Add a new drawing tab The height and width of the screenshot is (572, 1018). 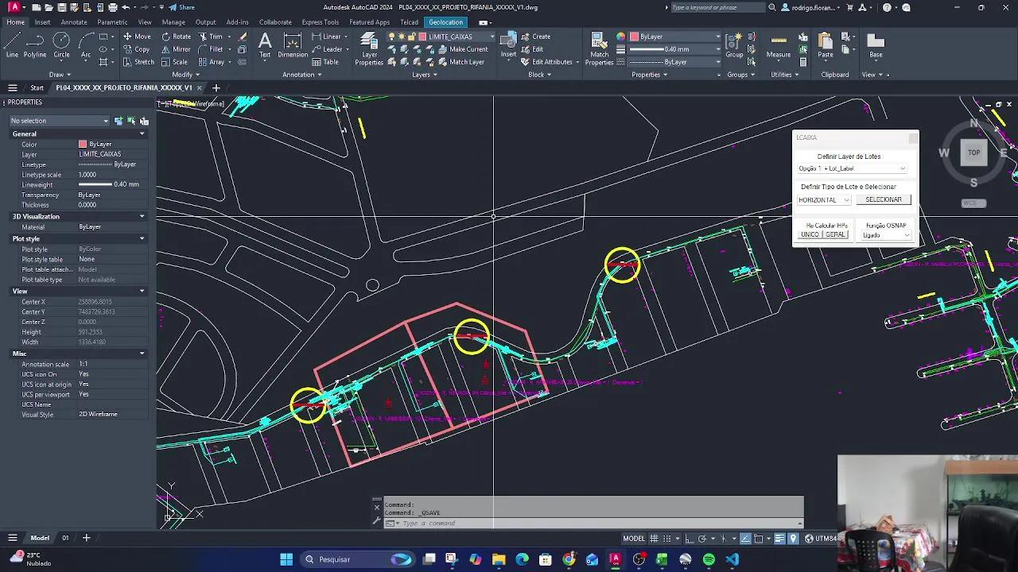pos(216,87)
